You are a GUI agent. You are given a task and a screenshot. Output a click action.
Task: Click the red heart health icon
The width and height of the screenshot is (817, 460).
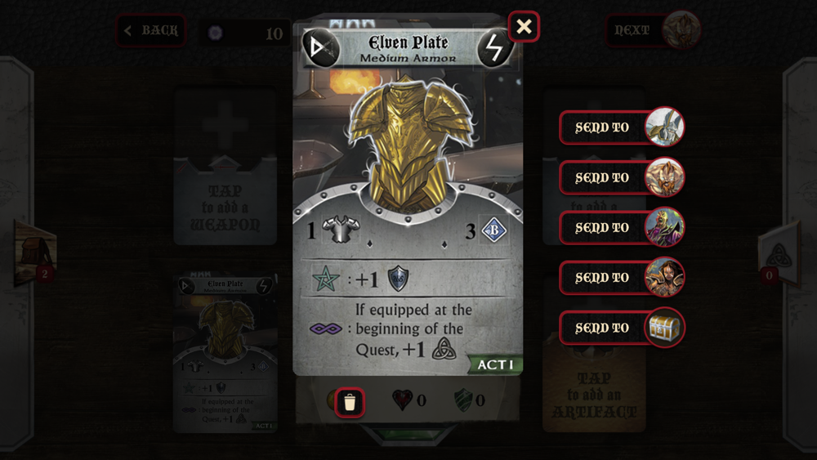click(402, 400)
